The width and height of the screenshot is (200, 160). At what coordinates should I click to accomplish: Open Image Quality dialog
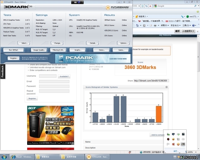[39, 50]
